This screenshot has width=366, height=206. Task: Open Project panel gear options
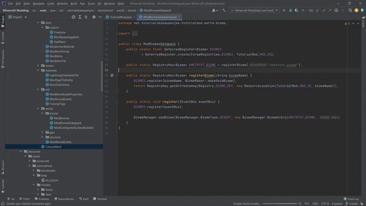[x=94, y=17]
